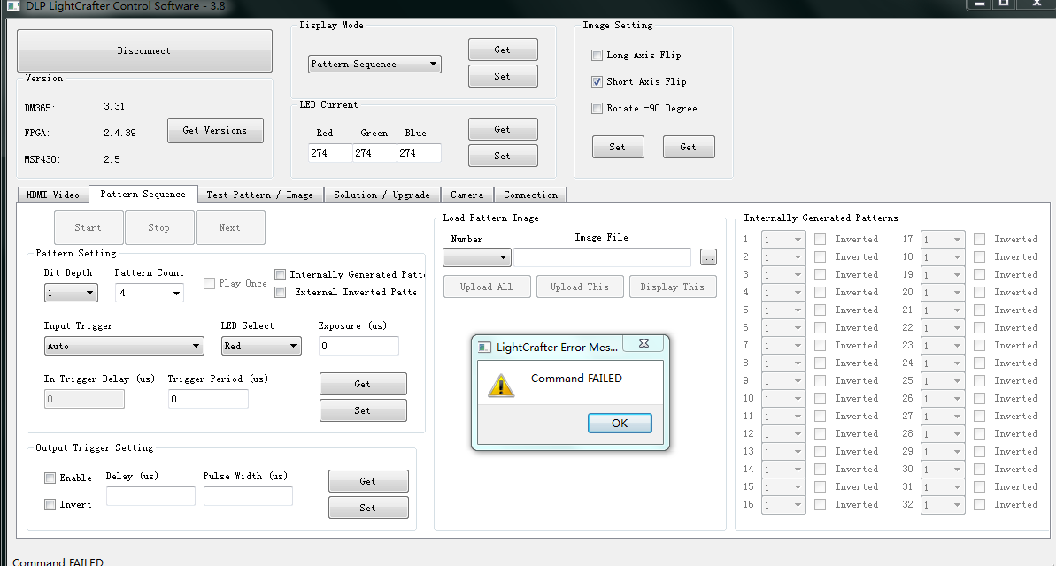Open Test Pattern / Image tab
The height and width of the screenshot is (566, 1056).
(x=260, y=195)
